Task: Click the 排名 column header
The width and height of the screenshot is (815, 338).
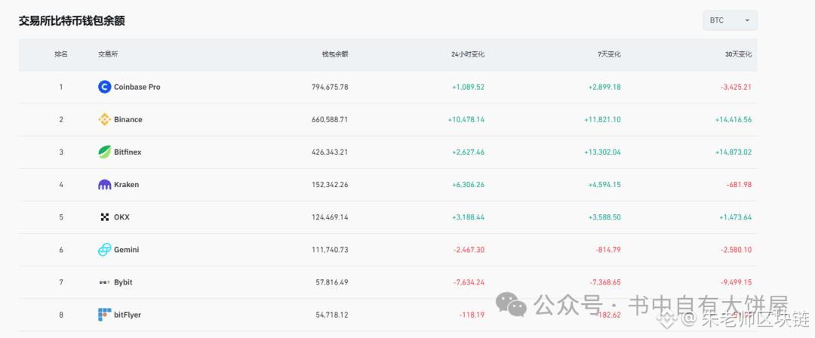Action: (61, 54)
